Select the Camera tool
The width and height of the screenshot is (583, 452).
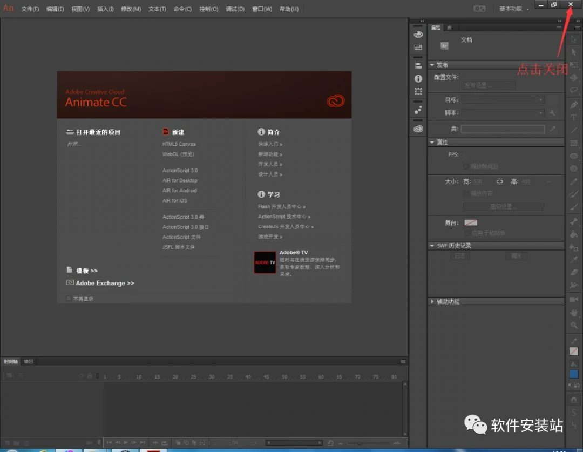574,300
